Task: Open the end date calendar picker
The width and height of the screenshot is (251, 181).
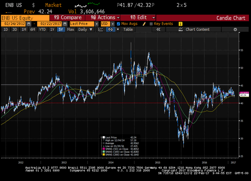Action: click(x=65, y=24)
